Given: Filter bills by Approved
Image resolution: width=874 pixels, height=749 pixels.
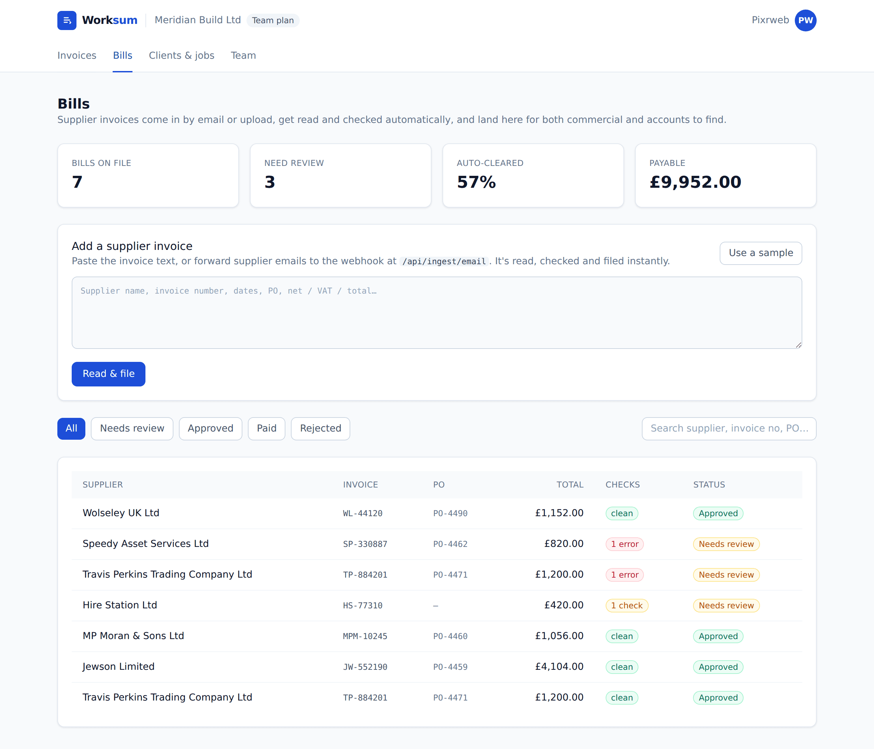Looking at the screenshot, I should point(211,428).
